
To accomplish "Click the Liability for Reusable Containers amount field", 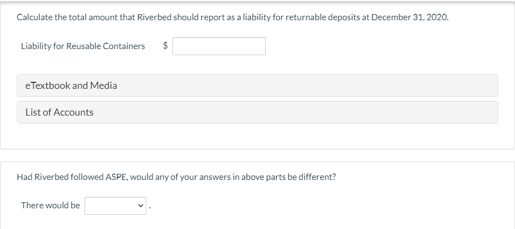I will [219, 46].
